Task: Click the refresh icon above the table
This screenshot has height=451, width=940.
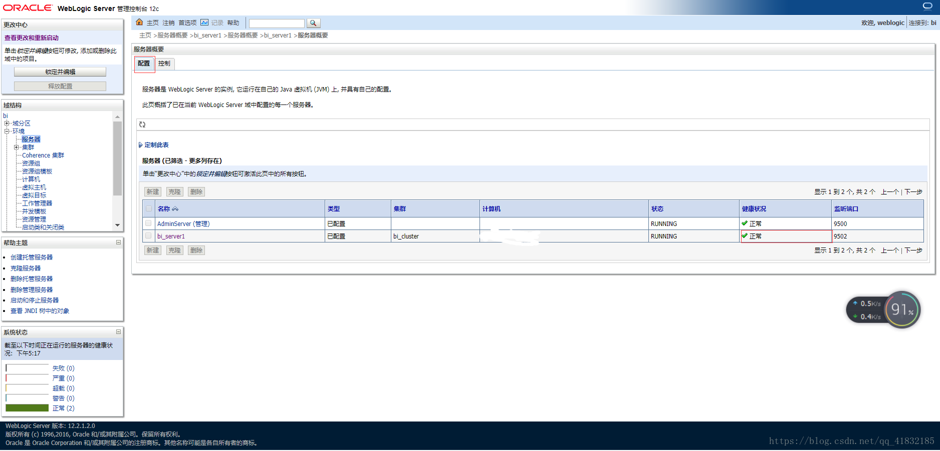Action: click(142, 124)
